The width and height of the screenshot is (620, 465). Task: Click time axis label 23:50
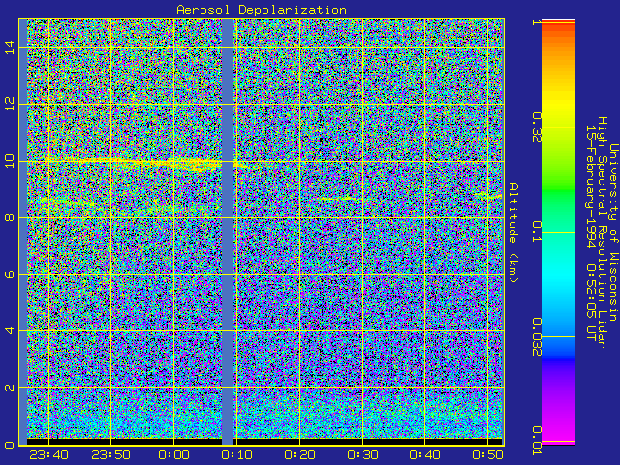click(x=110, y=455)
